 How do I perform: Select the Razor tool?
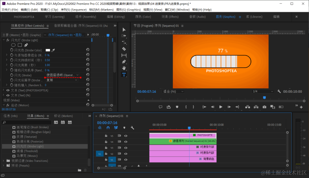coord(124,49)
